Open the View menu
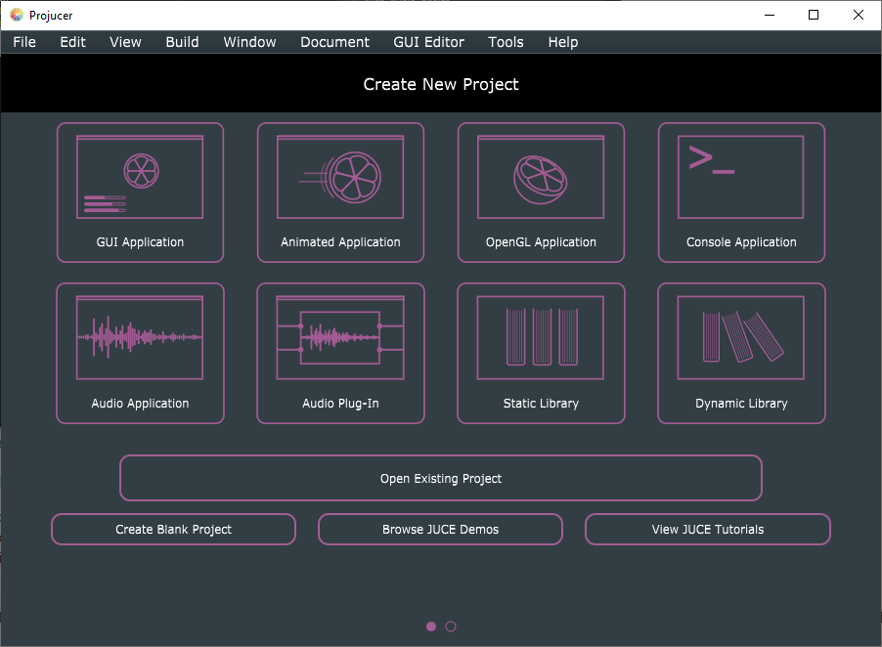Image resolution: width=882 pixels, height=647 pixels. point(125,42)
